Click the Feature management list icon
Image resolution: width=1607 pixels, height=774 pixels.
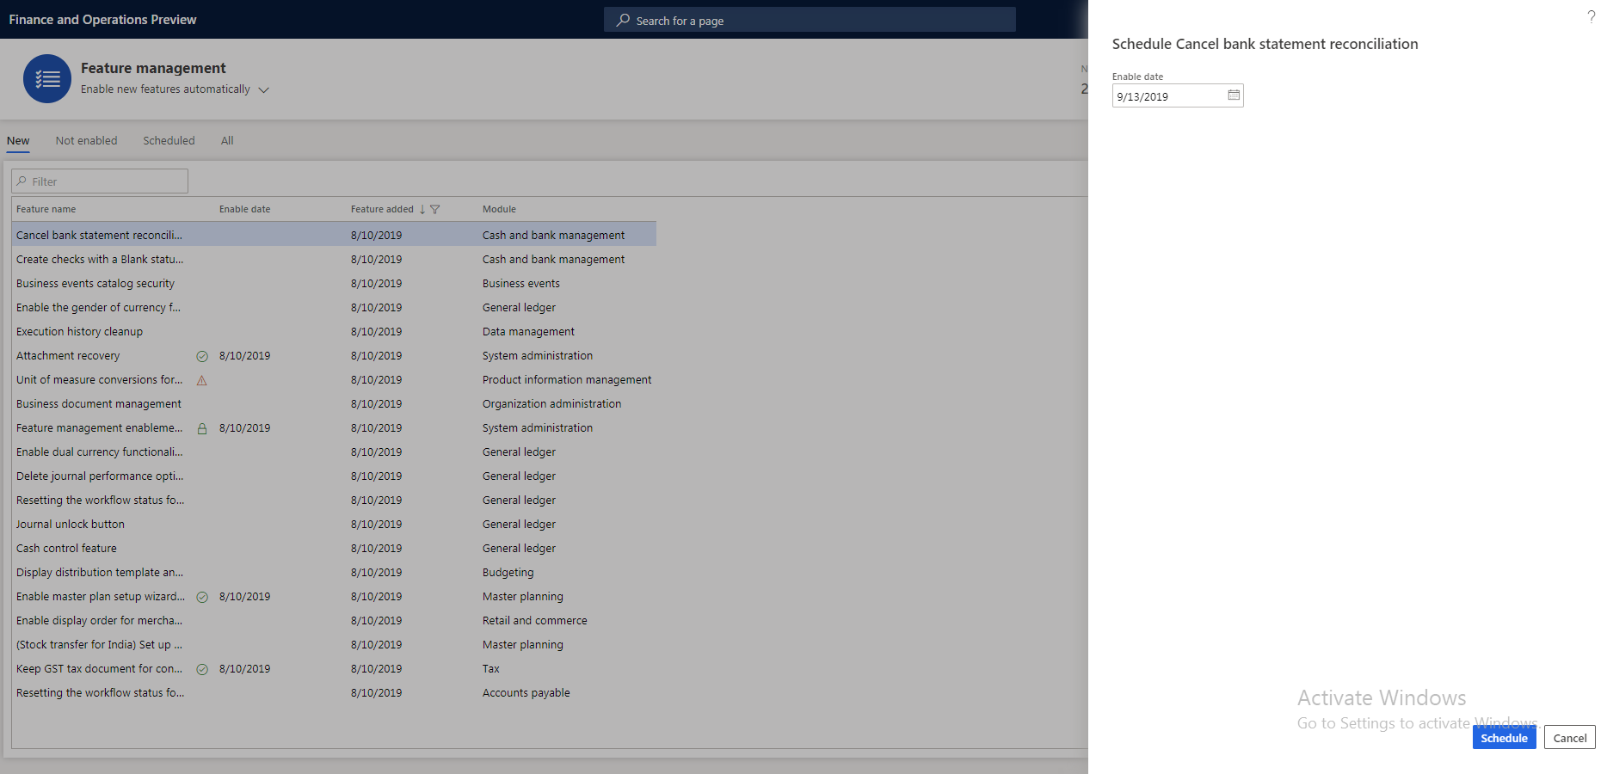[x=47, y=78]
